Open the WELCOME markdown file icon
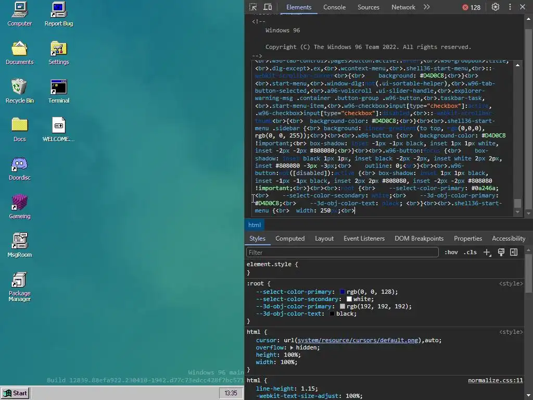 58,130
